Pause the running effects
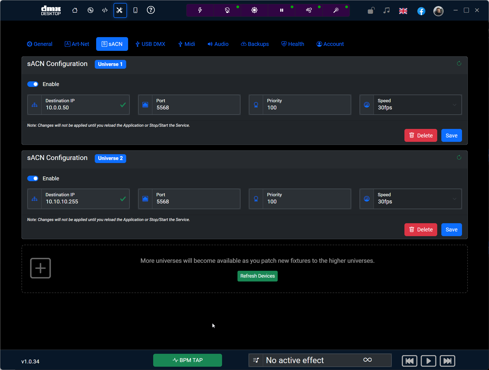Image resolution: width=489 pixels, height=370 pixels. (x=281, y=10)
